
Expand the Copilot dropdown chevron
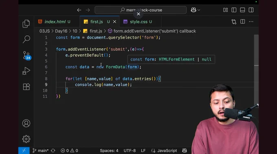199,10
